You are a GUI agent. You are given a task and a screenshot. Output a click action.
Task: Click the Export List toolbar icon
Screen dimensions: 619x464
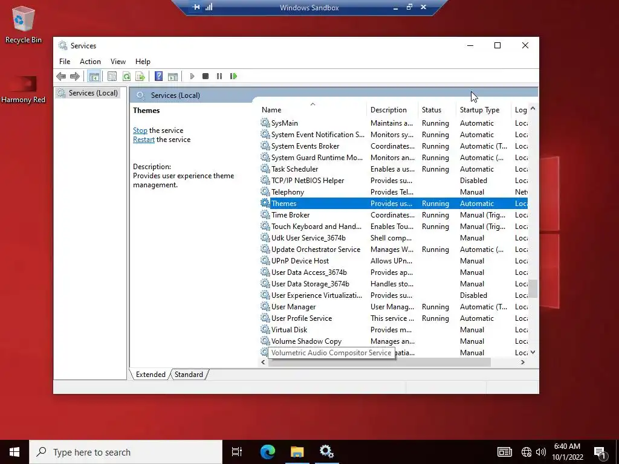[140, 76]
